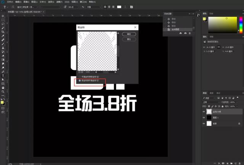Select 平面坐标到极坐标 radio option

[79, 77]
